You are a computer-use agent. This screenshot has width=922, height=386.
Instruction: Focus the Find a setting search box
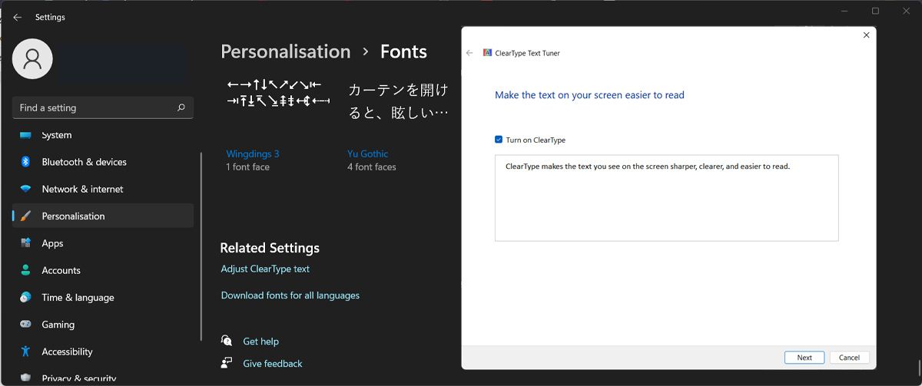[92, 108]
